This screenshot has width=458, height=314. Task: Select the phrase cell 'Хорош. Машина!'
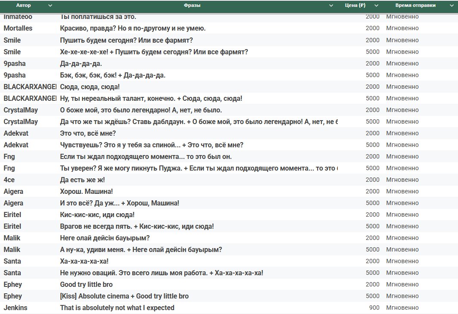pos(87,191)
